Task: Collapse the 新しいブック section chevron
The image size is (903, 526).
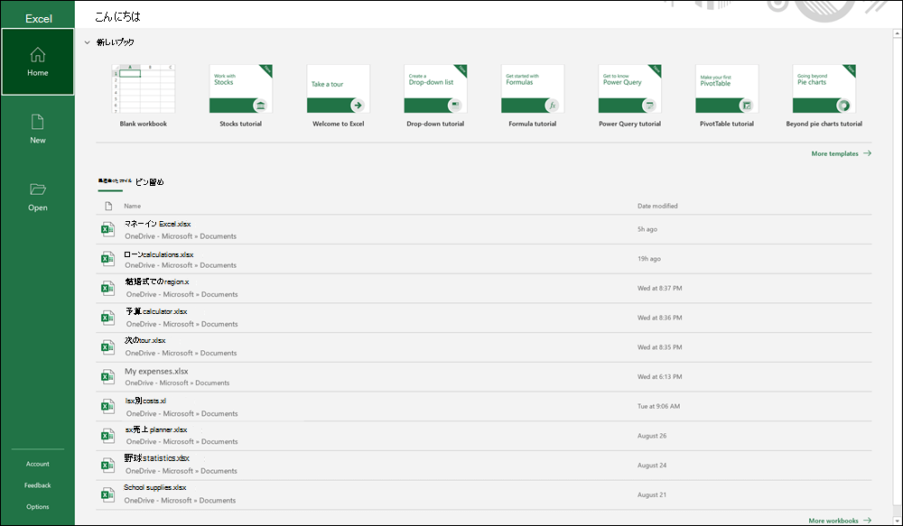Action: (x=88, y=42)
